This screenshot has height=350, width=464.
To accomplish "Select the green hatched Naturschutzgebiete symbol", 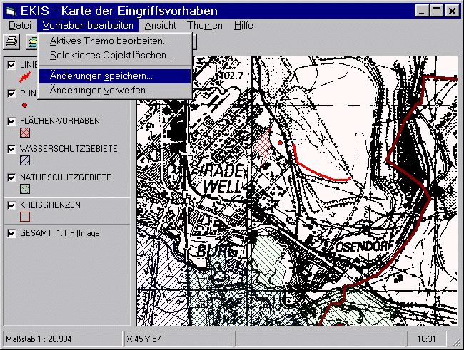I will (25, 189).
